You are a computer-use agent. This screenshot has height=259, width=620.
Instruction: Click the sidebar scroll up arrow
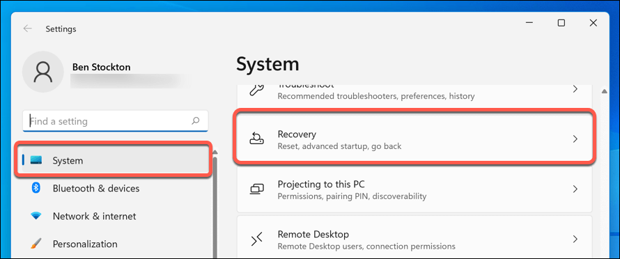pos(215,152)
